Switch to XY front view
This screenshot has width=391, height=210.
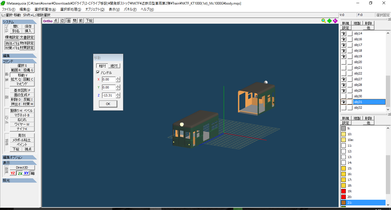(26, 173)
